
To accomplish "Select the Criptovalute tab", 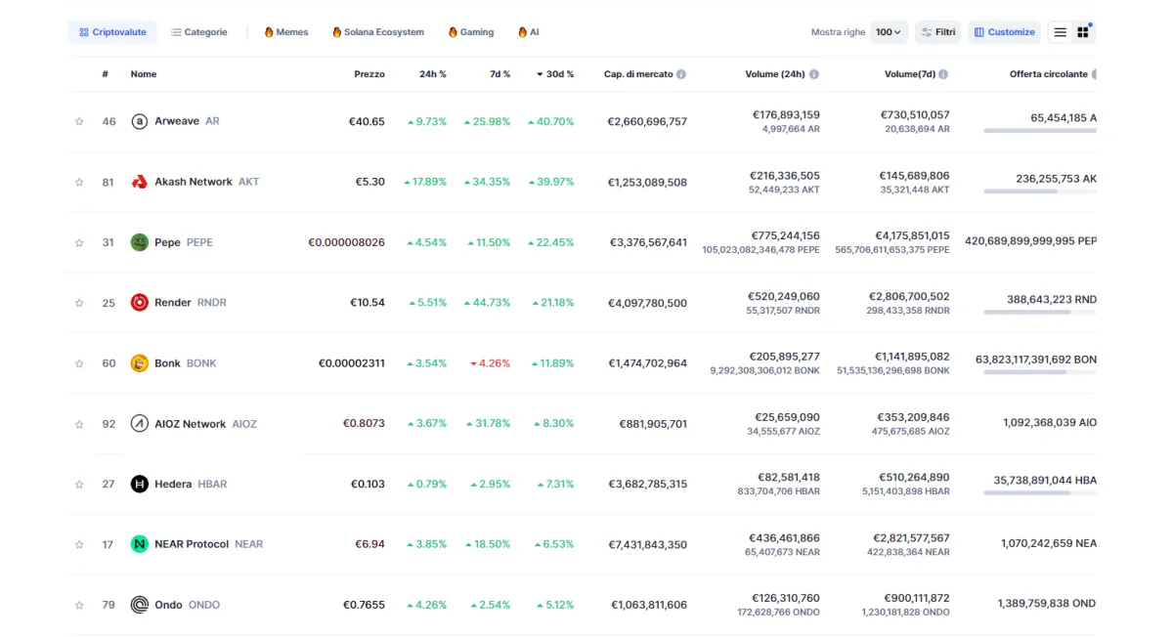I will point(112,32).
